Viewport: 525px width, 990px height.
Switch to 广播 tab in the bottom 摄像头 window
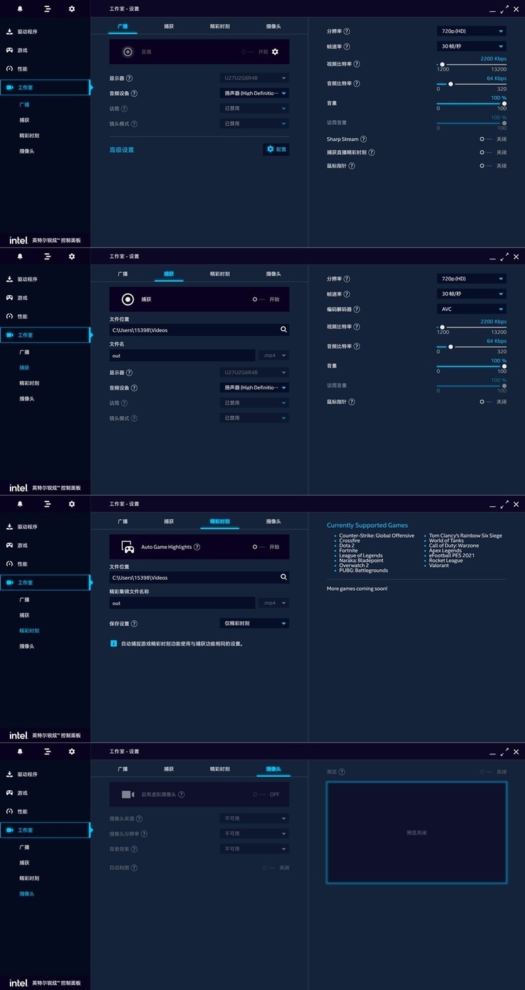pyautogui.click(x=123, y=769)
